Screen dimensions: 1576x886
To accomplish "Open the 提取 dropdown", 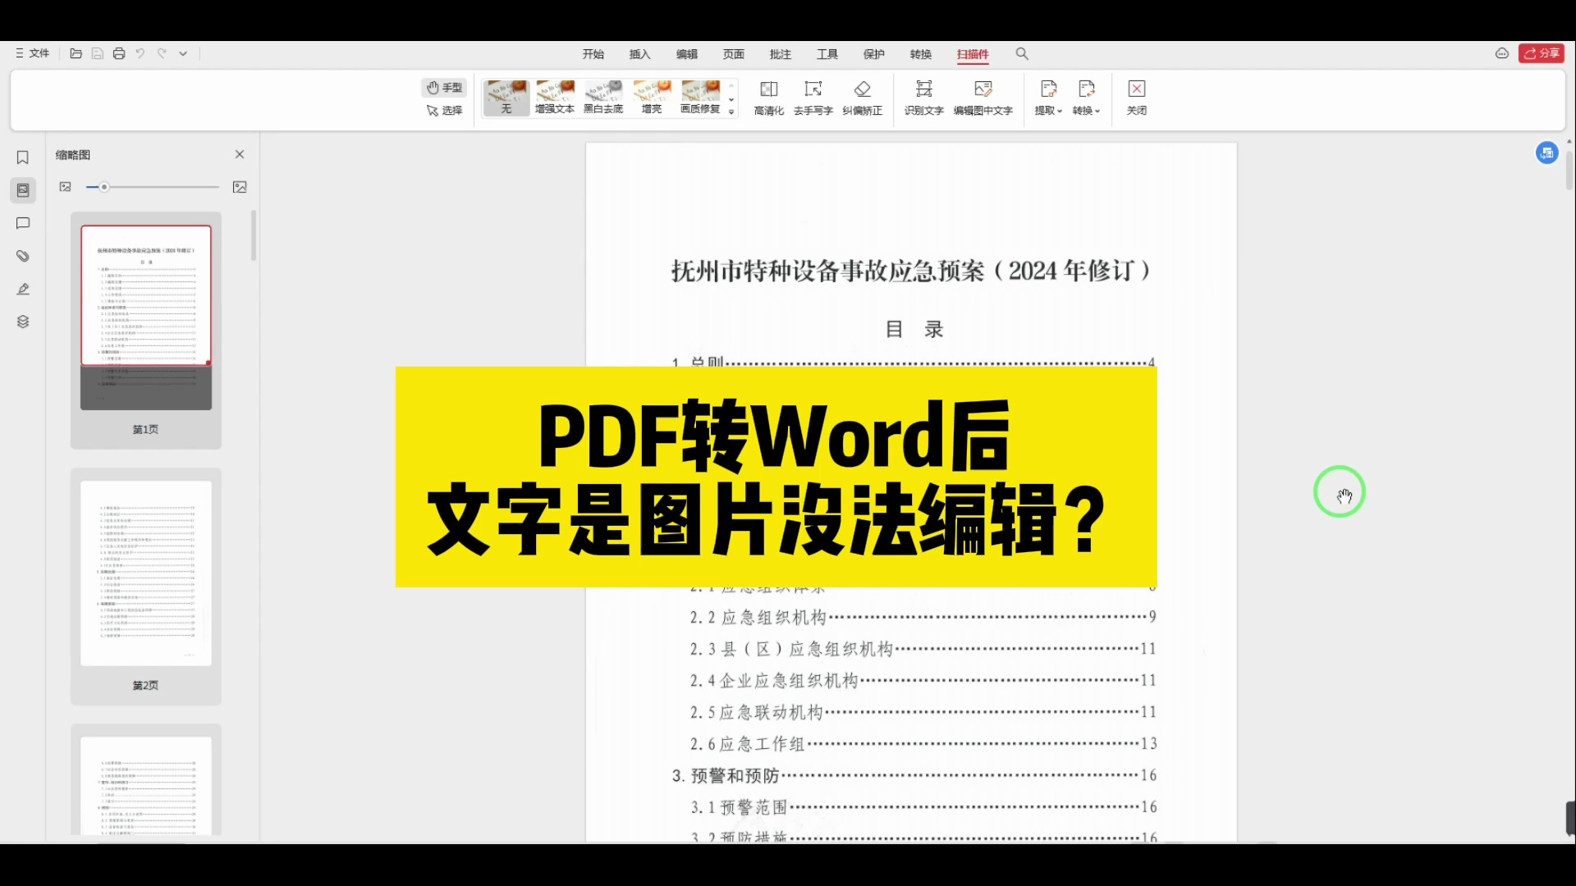I will click(1048, 98).
